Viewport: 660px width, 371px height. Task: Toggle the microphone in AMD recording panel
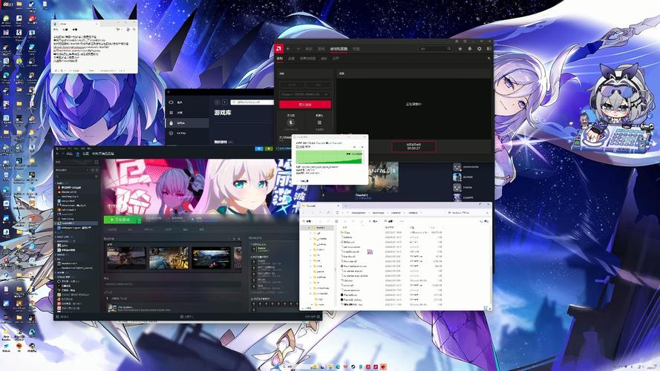tap(291, 122)
